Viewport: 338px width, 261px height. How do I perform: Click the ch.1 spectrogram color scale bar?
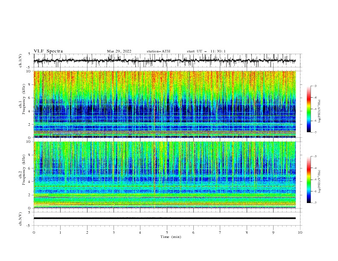(309, 109)
